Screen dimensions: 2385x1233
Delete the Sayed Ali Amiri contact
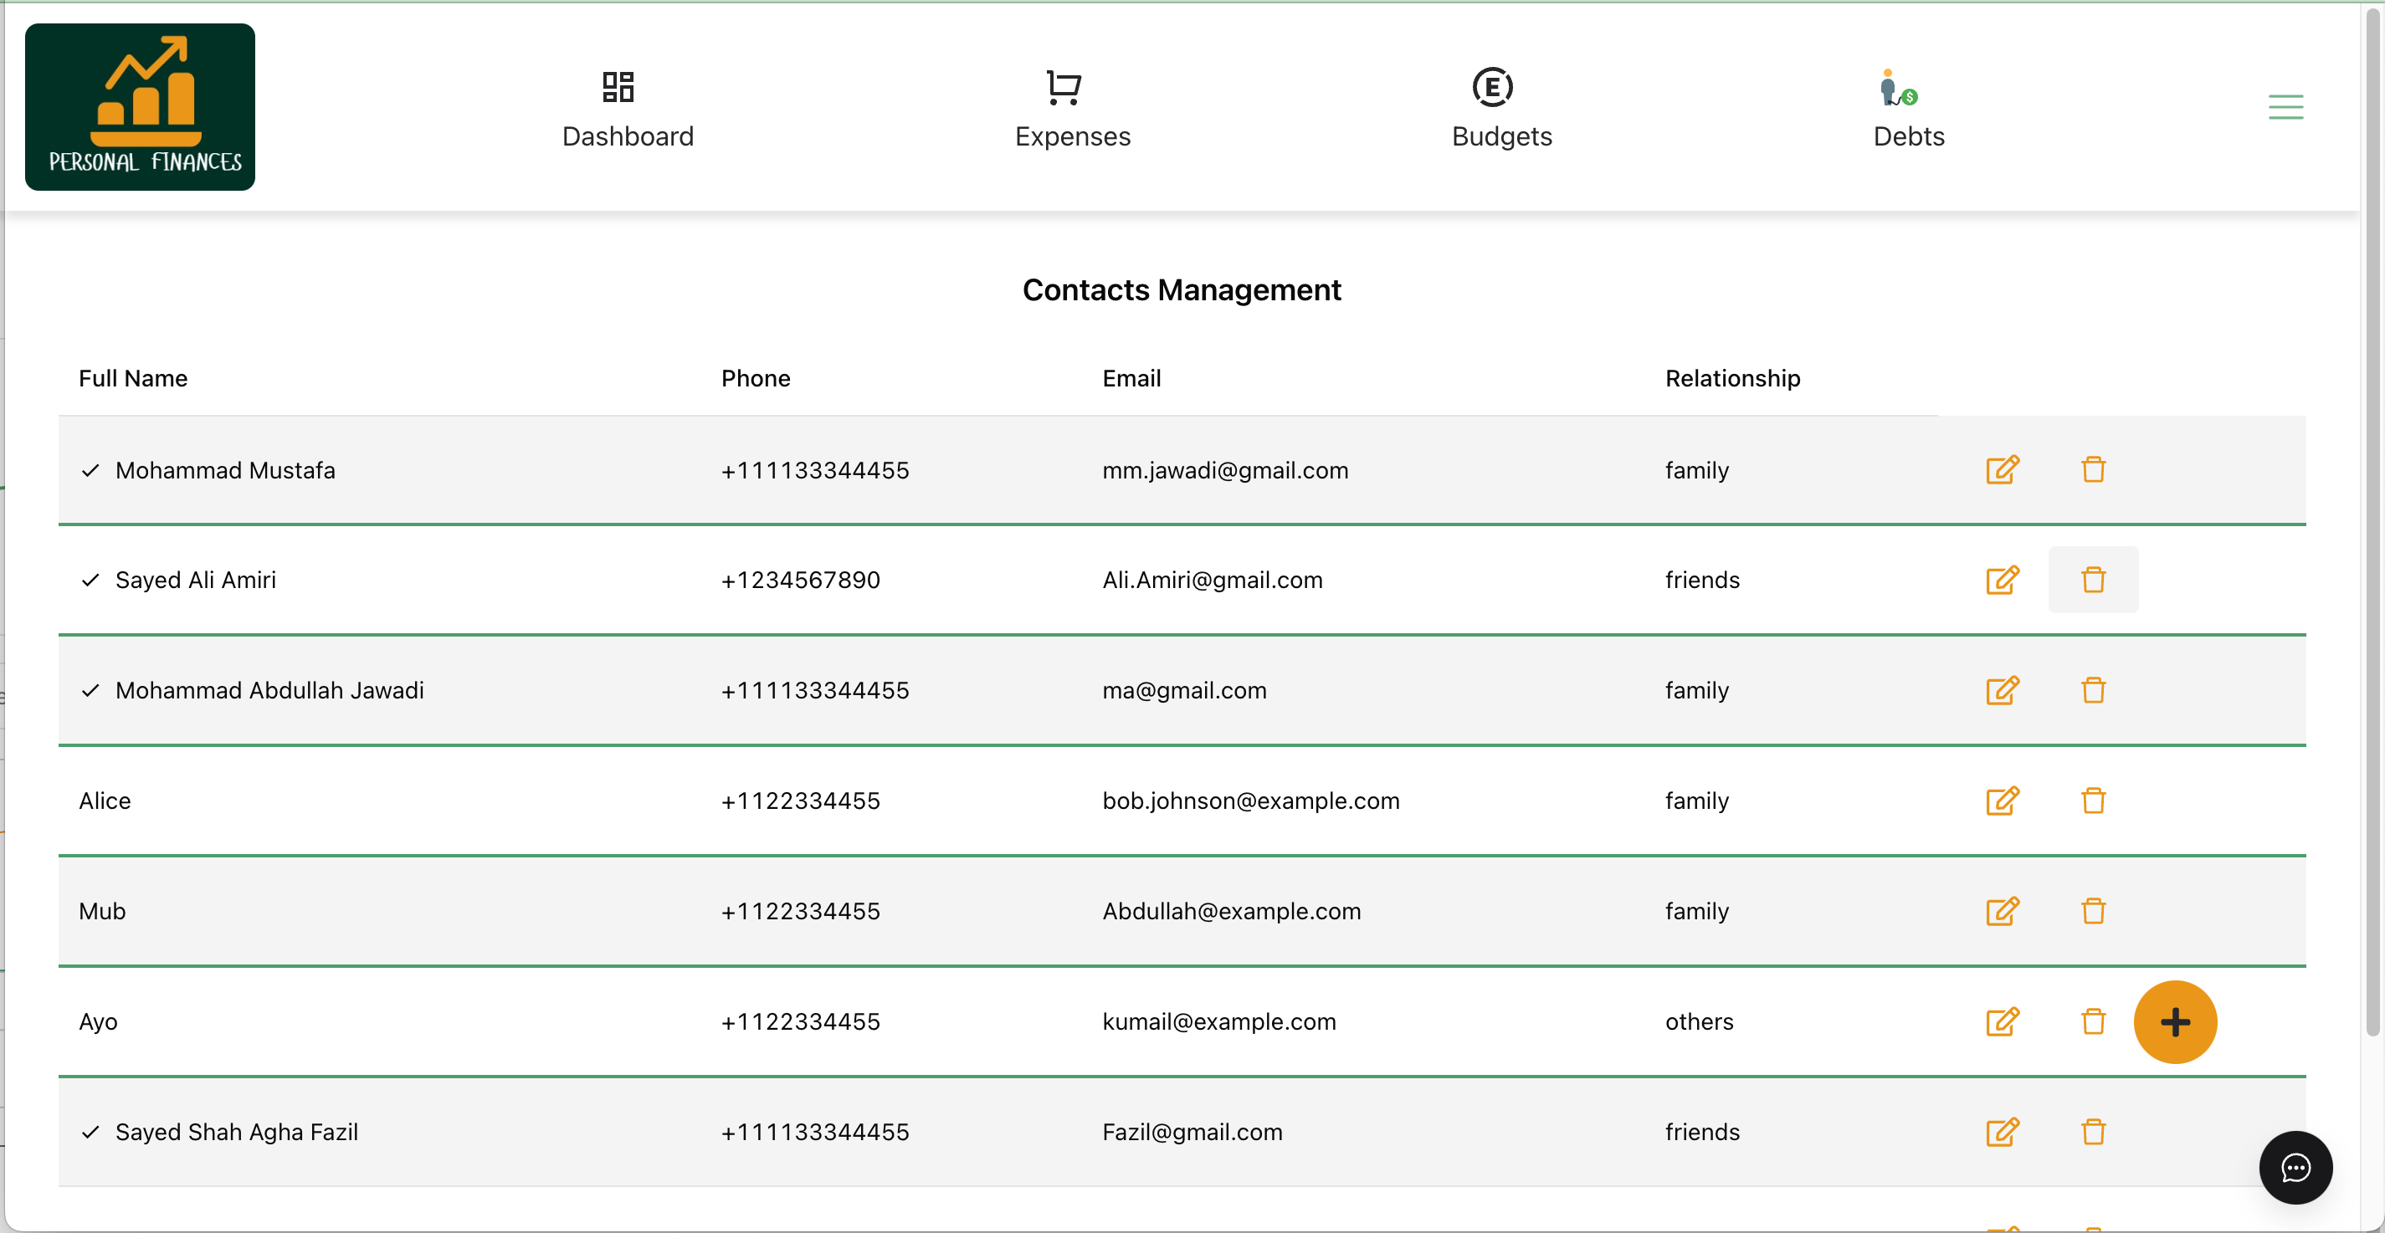point(2092,581)
